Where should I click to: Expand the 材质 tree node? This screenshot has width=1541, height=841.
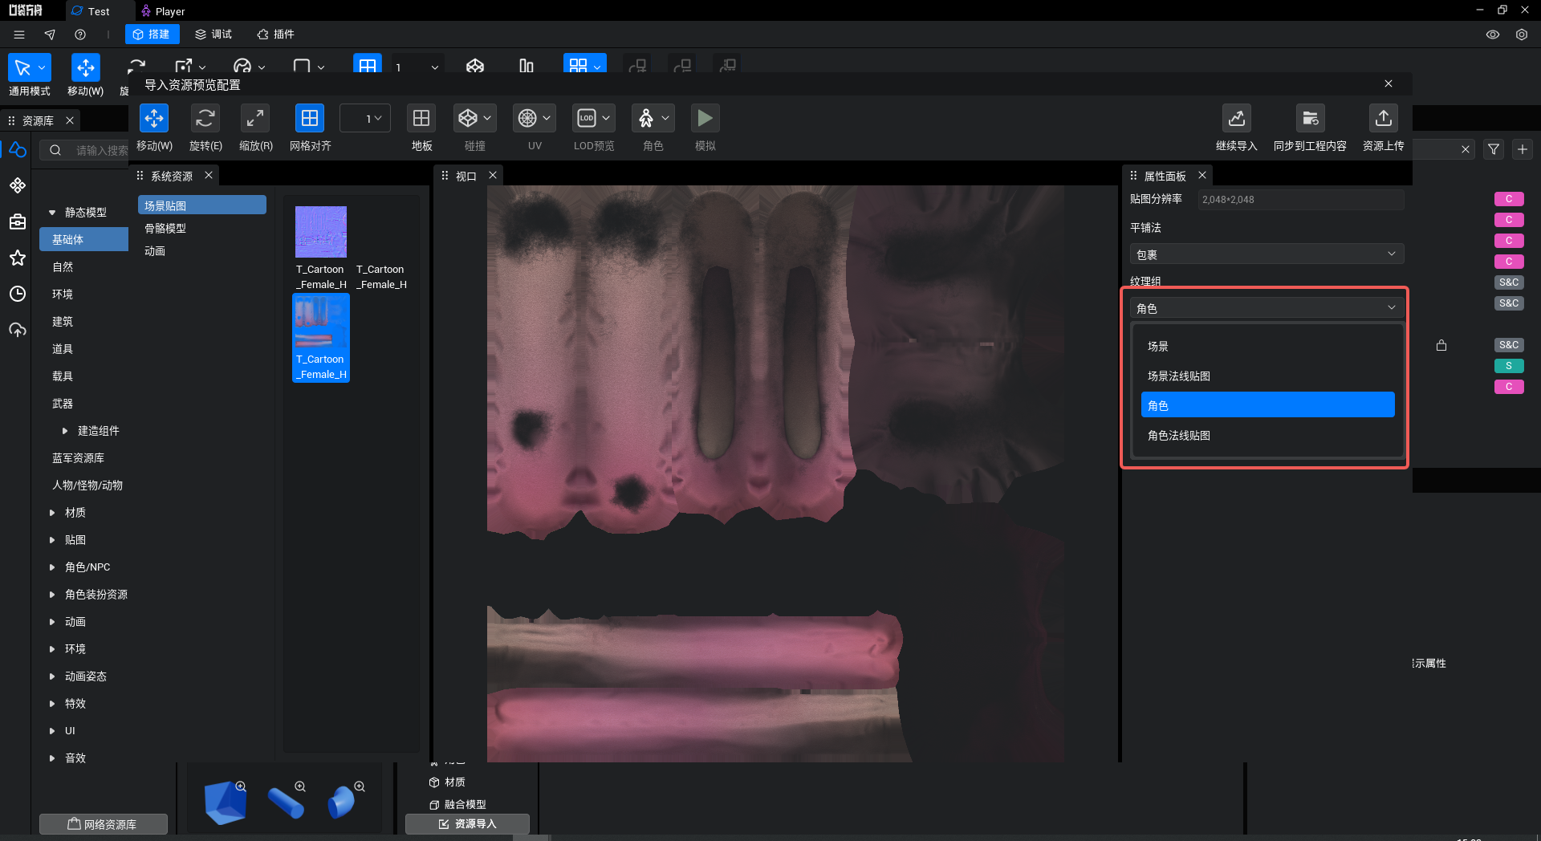click(52, 513)
